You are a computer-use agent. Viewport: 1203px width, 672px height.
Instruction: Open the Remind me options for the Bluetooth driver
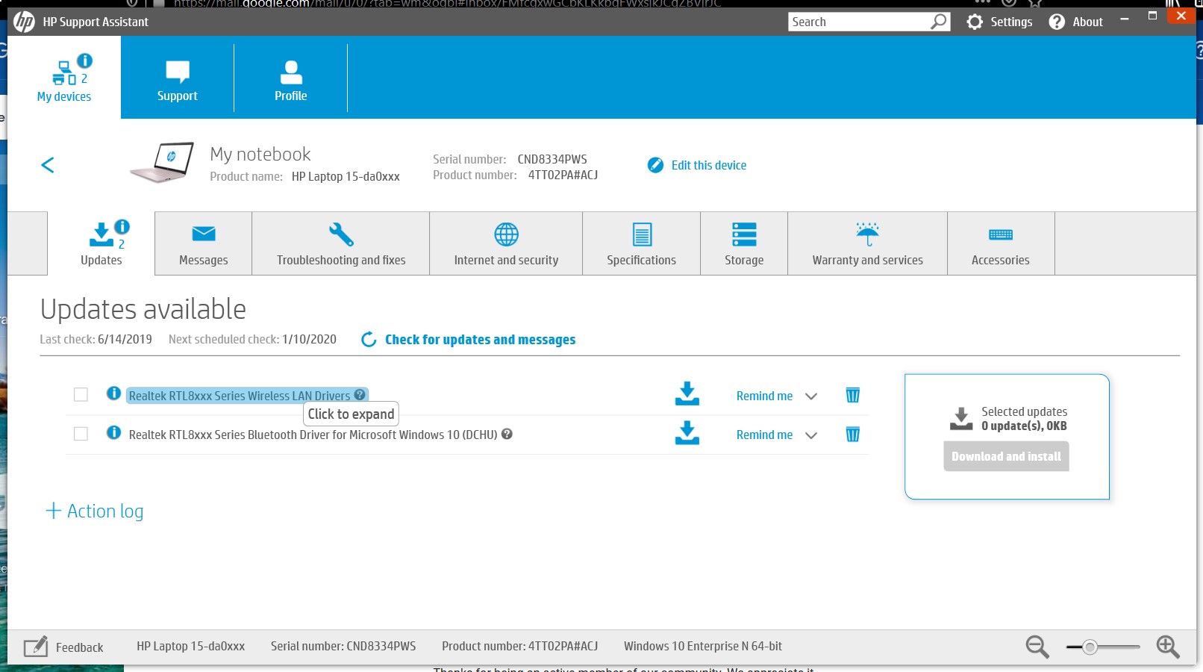click(810, 435)
